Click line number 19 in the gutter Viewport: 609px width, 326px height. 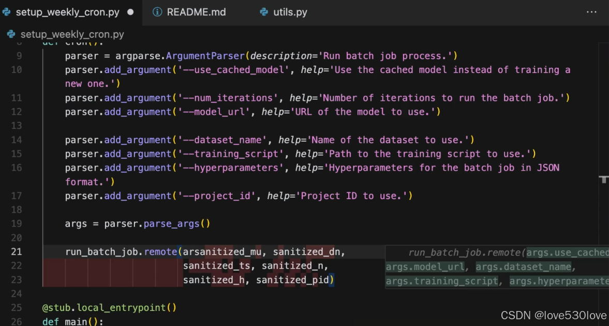click(x=17, y=224)
